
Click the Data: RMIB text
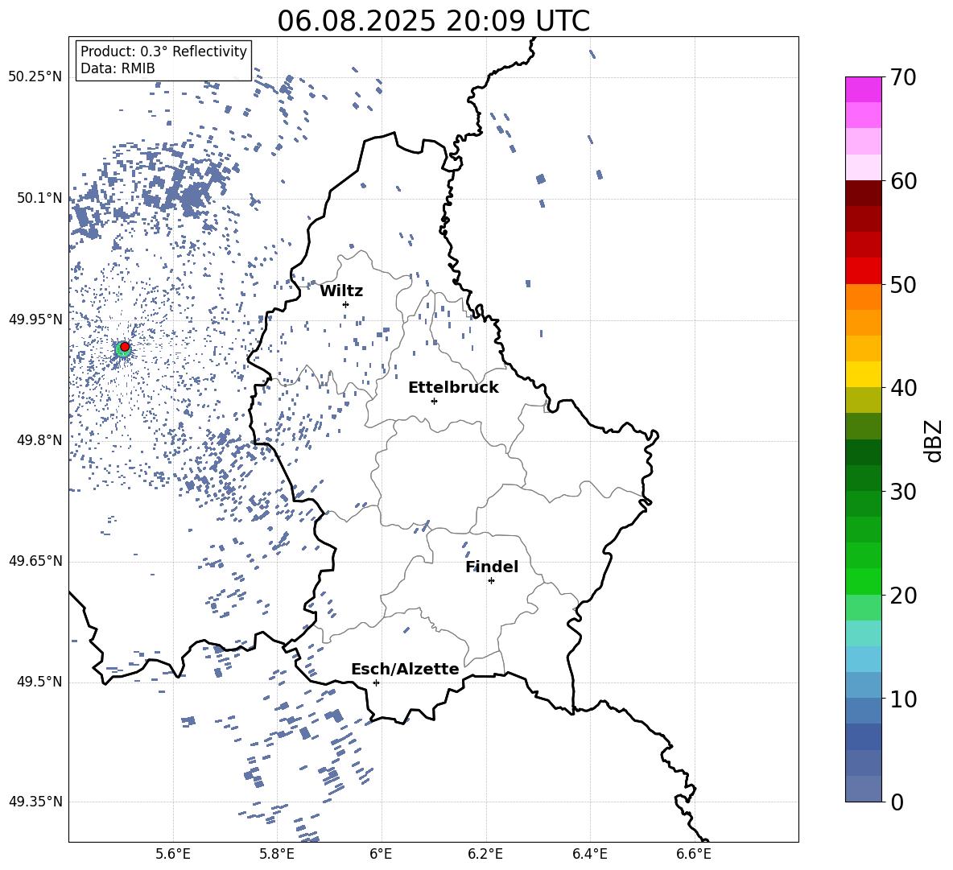coord(118,68)
